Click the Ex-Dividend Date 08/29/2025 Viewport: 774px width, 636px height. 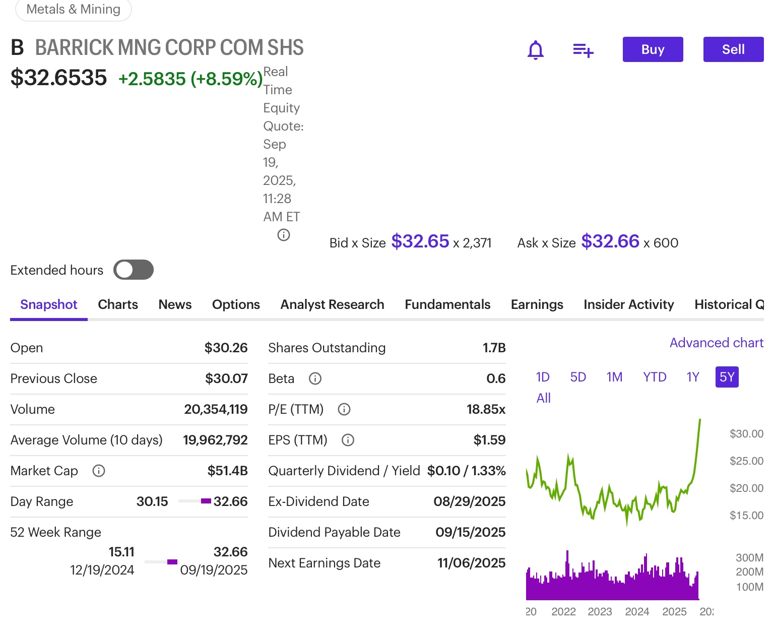[x=469, y=501]
